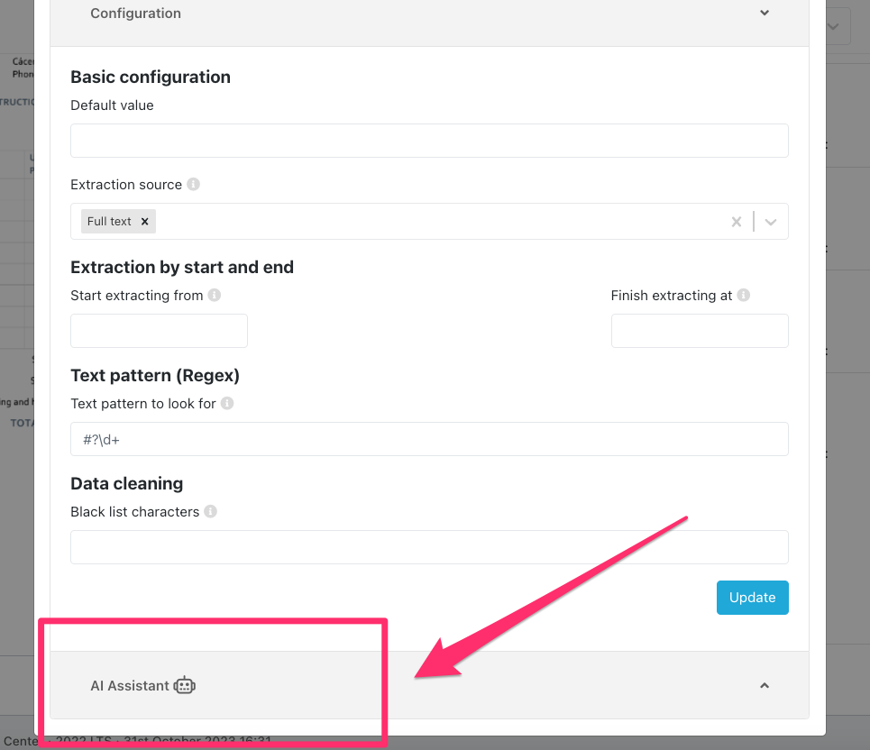
Task: Open the Extraction source dropdown arrow
Action: tap(771, 222)
